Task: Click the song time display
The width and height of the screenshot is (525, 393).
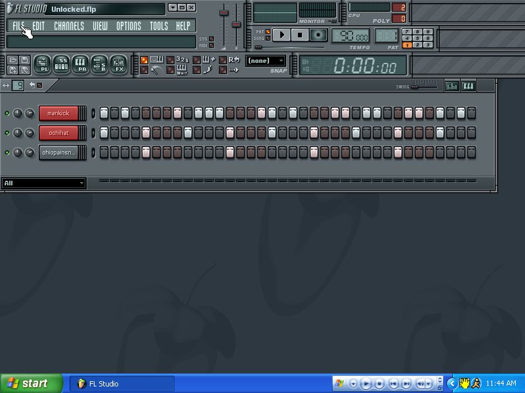Action: click(x=352, y=65)
